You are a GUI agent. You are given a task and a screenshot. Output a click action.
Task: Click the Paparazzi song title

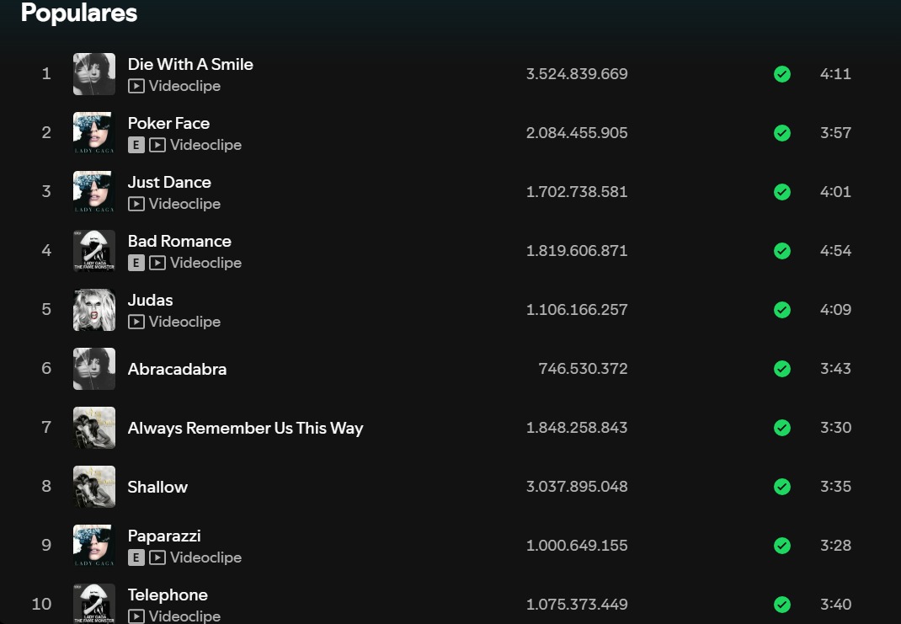pyautogui.click(x=164, y=536)
